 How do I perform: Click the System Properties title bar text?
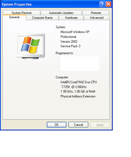(17, 4)
